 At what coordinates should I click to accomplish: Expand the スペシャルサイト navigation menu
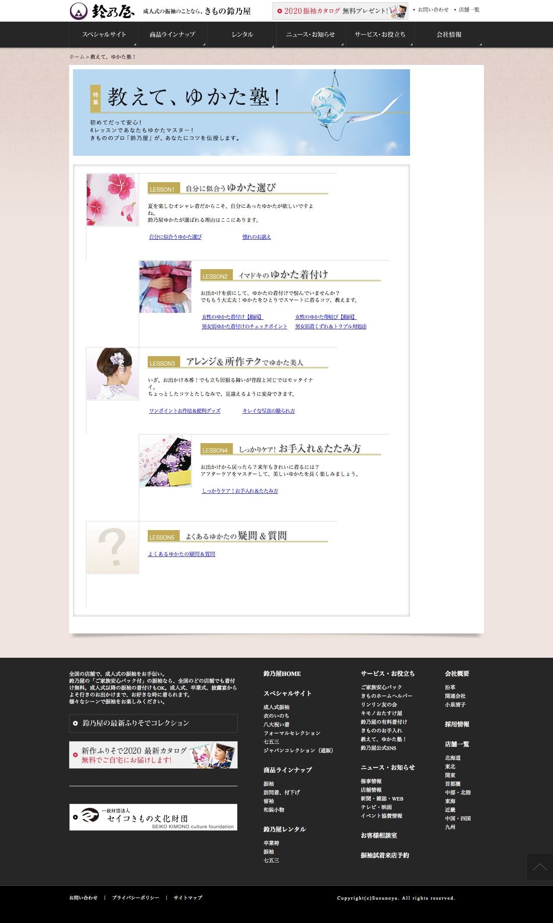104,35
